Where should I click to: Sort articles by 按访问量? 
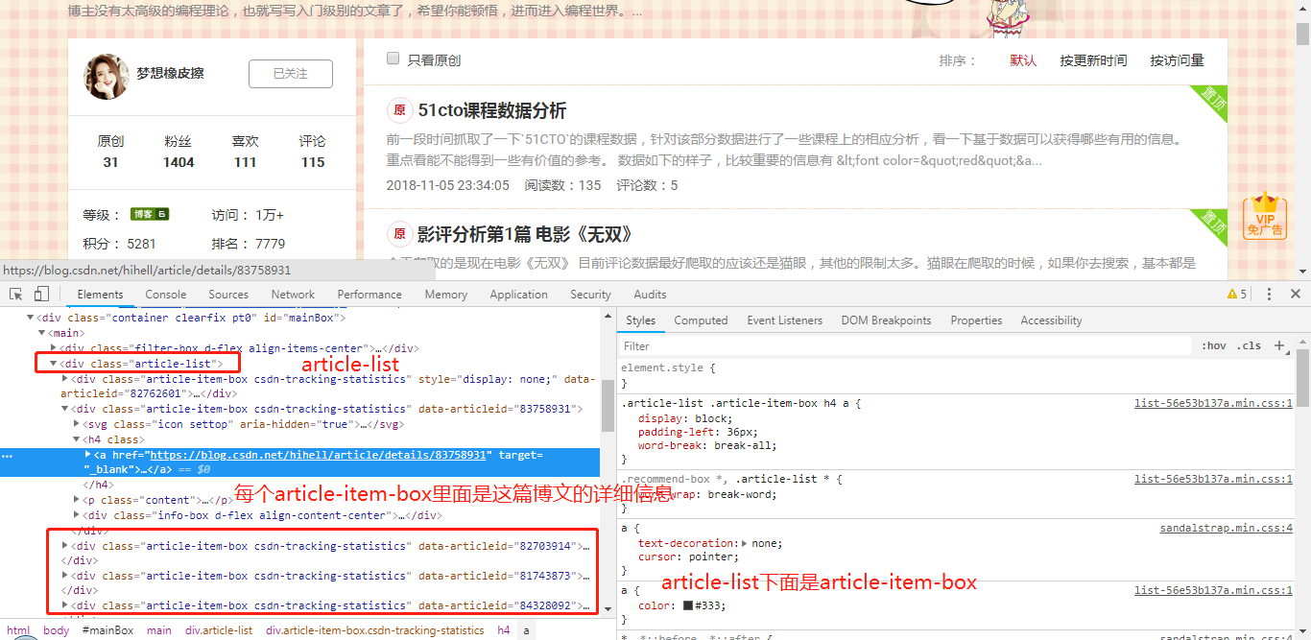pos(1177,60)
